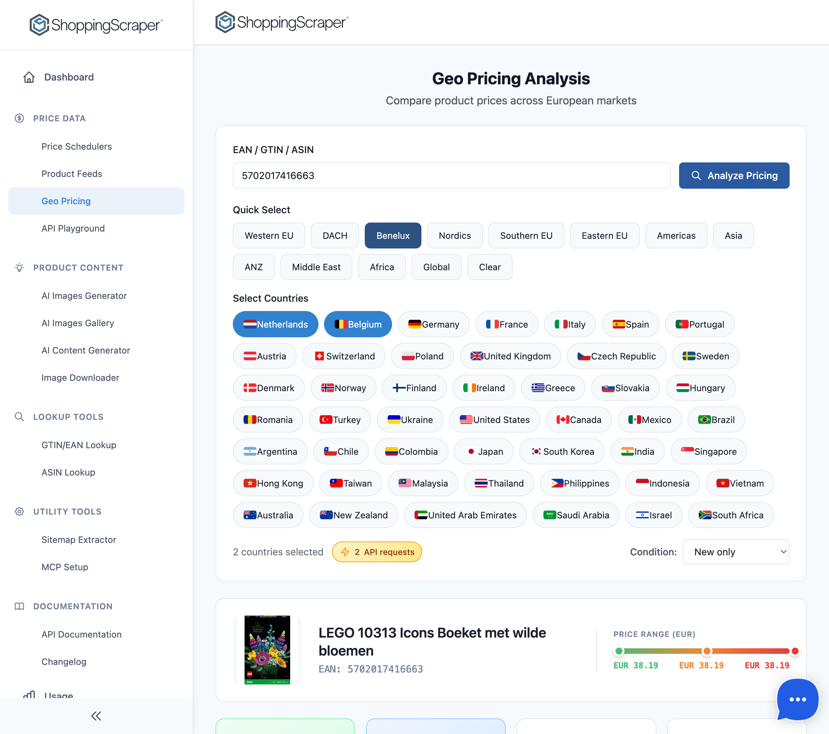This screenshot has width=829, height=734.
Task: Deselect the Belgium country pill
Action: [358, 324]
